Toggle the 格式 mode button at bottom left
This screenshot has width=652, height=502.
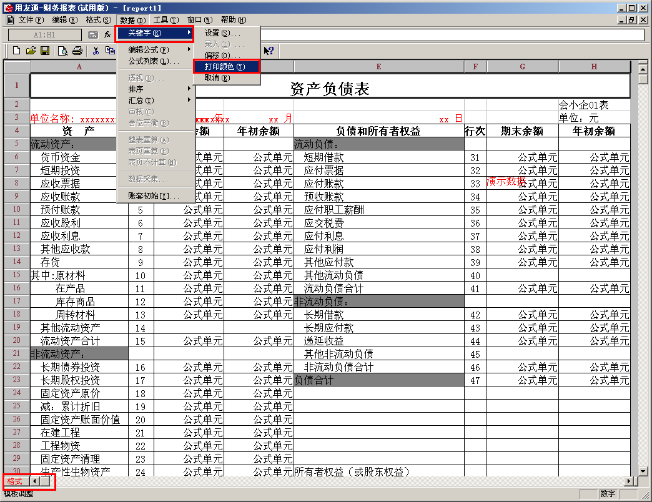pyautogui.click(x=15, y=481)
